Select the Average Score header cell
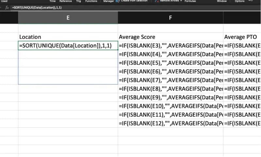This screenshot has width=261, height=157. pos(170,37)
